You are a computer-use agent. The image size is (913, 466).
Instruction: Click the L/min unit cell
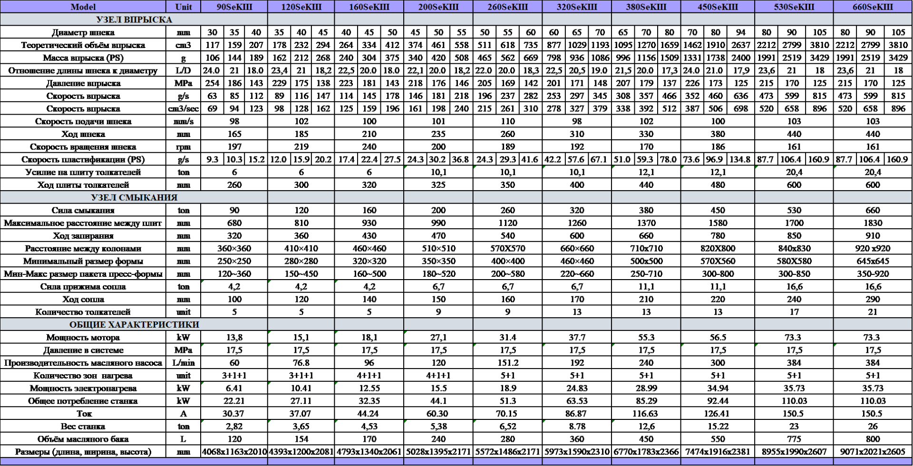click(x=184, y=363)
